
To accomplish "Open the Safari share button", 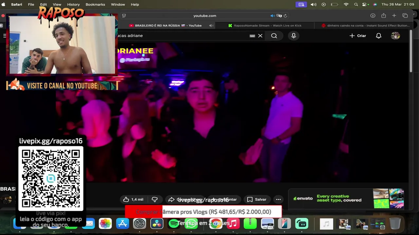I will tap(383, 16).
